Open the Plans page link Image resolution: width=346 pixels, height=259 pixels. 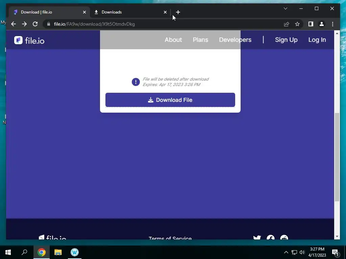point(200,40)
